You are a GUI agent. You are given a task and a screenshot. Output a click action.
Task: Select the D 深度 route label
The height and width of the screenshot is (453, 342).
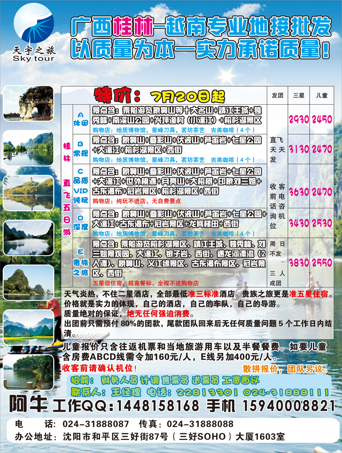click(x=81, y=223)
